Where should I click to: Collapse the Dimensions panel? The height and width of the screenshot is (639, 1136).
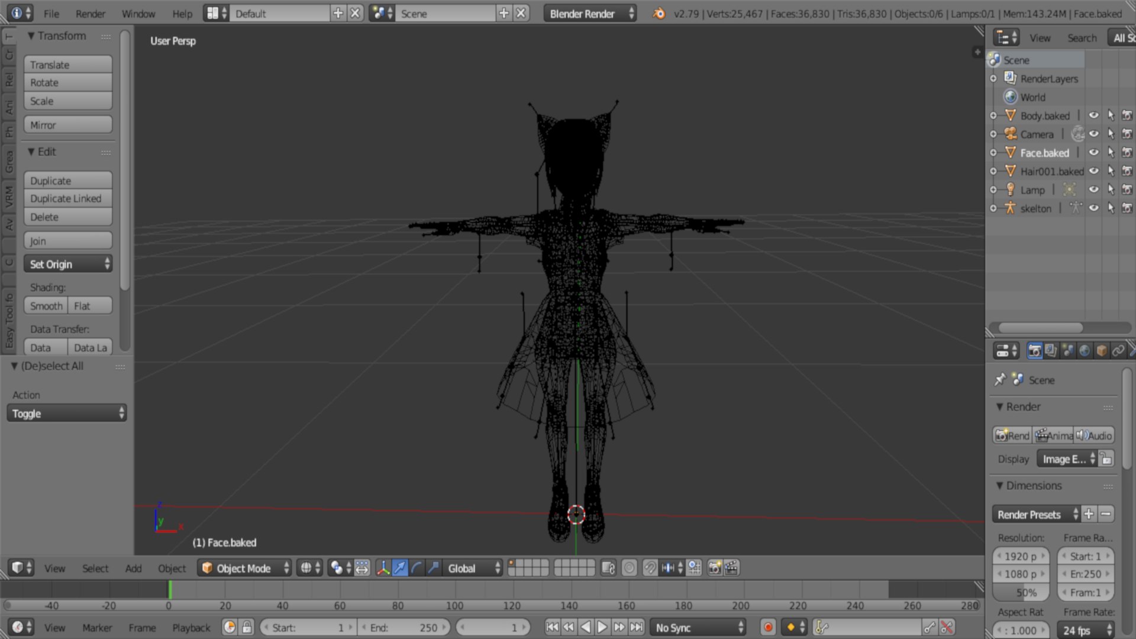click(999, 485)
